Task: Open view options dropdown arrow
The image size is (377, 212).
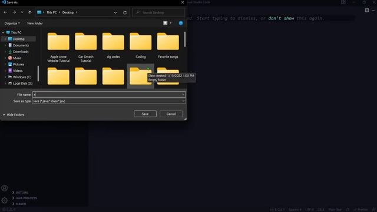Action: click(171, 23)
